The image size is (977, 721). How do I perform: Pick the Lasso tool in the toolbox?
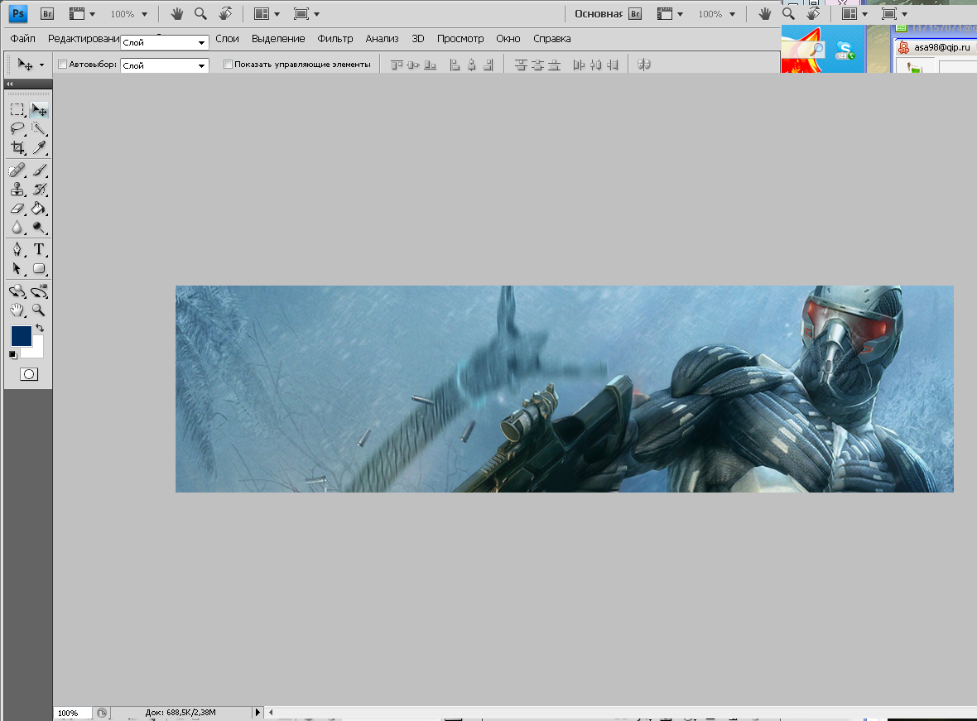click(17, 128)
